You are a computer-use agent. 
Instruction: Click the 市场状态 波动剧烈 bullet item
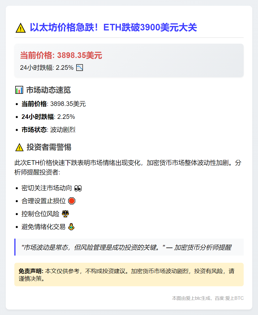(48, 130)
